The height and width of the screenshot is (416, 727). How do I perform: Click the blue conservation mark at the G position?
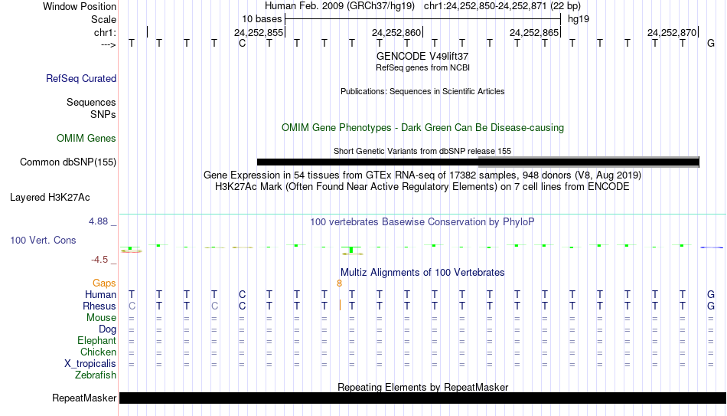point(712,247)
